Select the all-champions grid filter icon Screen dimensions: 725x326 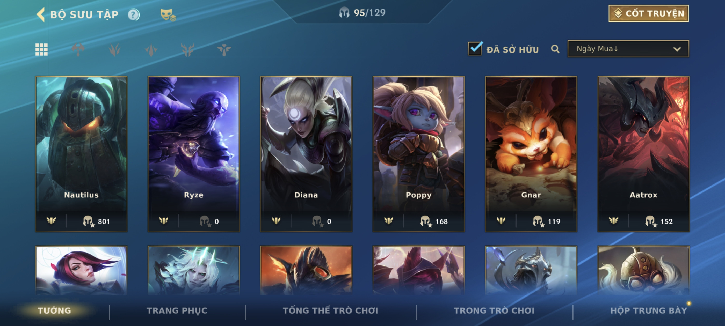click(x=42, y=50)
